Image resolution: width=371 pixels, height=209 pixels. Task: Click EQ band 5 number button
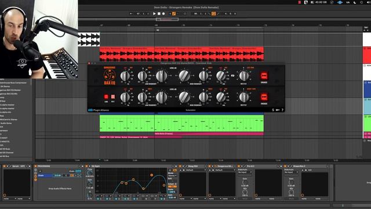(134, 199)
